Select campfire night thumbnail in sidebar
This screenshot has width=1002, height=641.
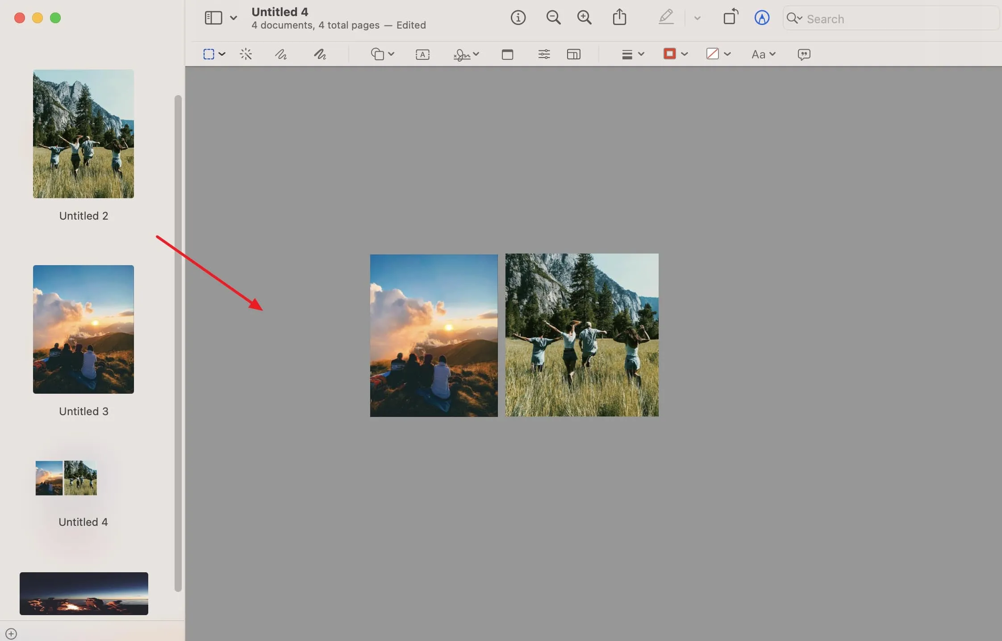pyautogui.click(x=84, y=594)
